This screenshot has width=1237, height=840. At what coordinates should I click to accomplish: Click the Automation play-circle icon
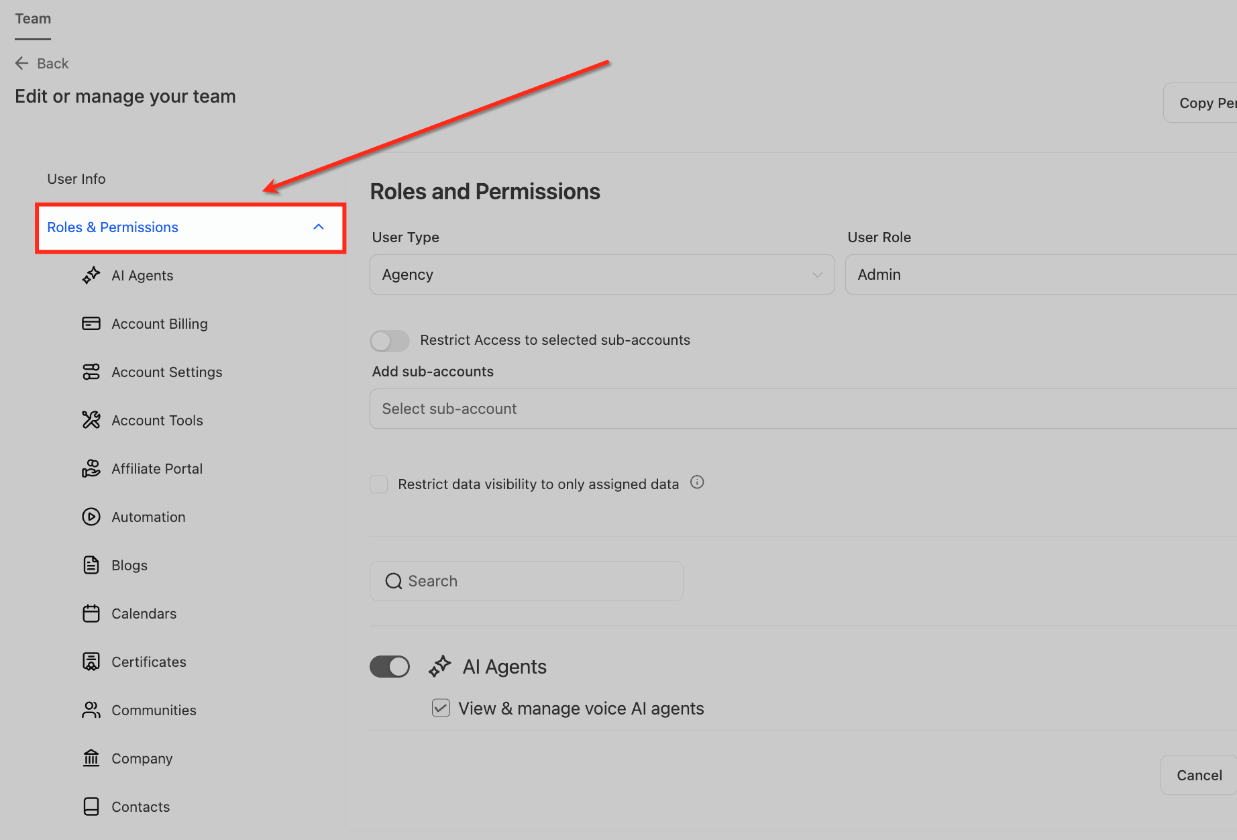(91, 517)
